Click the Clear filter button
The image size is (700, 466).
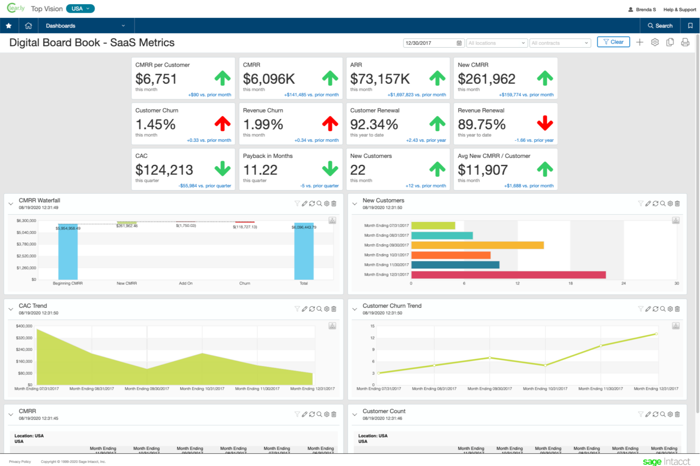(x=613, y=42)
